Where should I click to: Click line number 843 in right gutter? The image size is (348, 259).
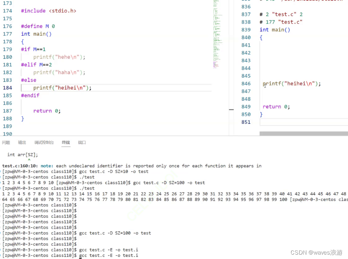(246, 61)
